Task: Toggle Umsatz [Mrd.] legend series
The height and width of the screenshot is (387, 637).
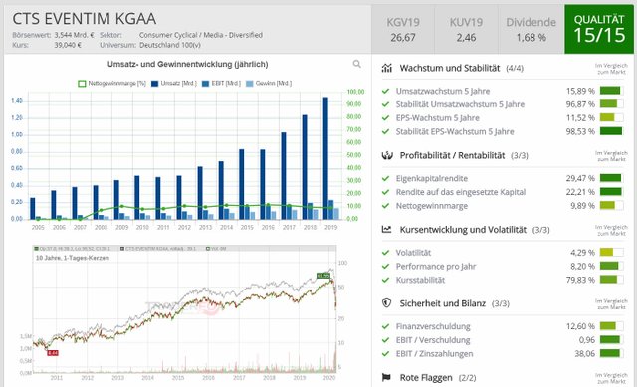Action: (x=174, y=84)
